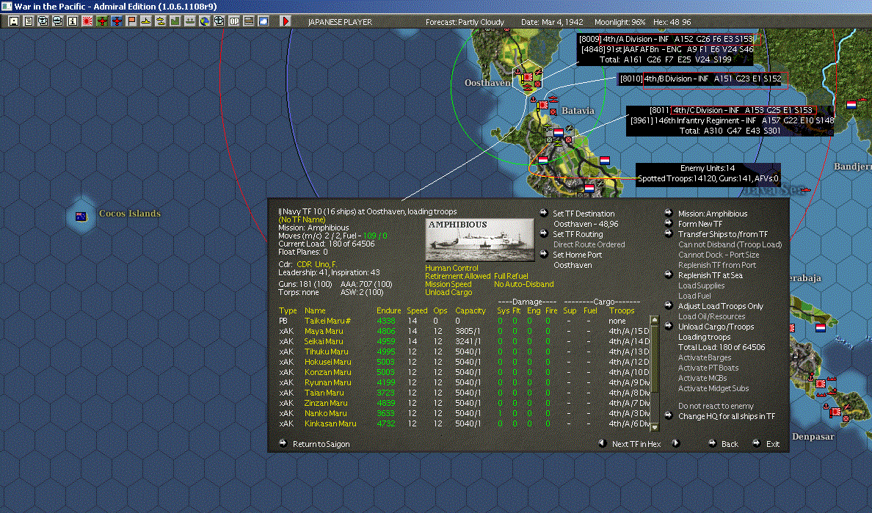The image size is (872, 513).
Task: Click the cloud weather toolbar icon
Action: coord(264,21)
